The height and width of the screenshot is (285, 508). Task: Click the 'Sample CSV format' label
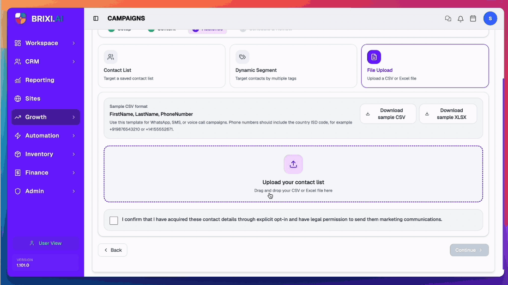coord(128,106)
